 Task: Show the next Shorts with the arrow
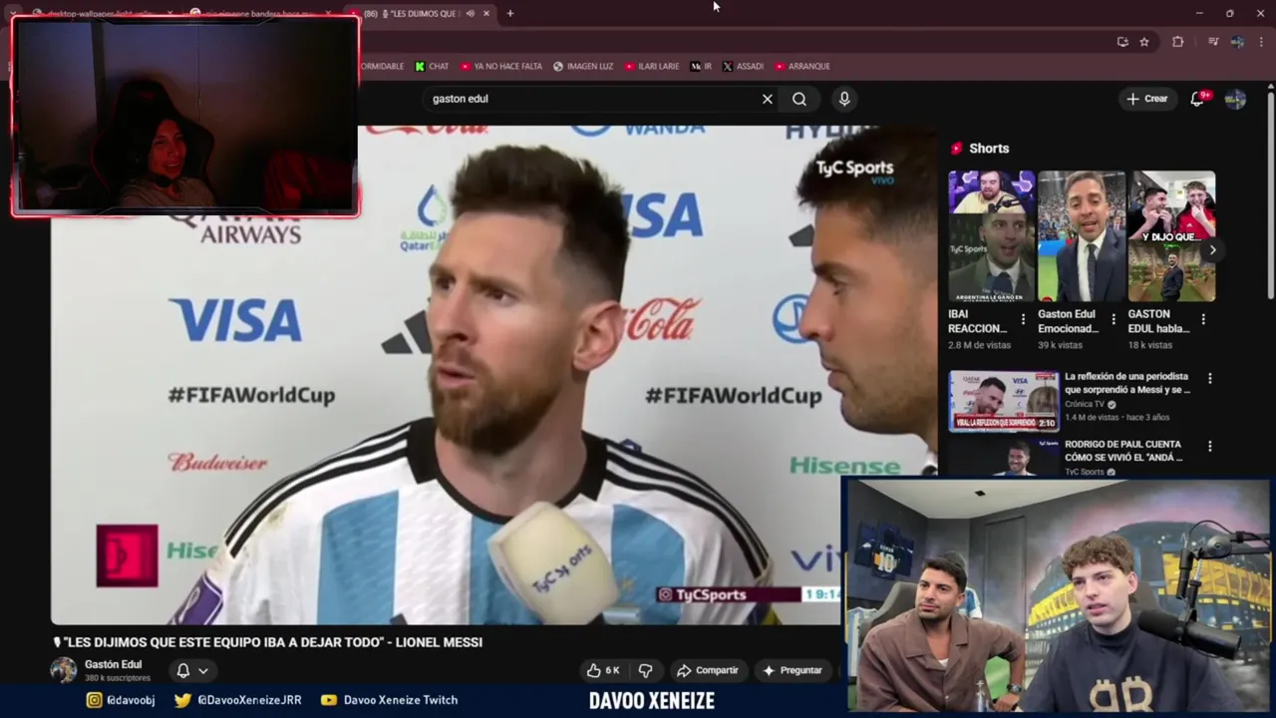tap(1212, 249)
